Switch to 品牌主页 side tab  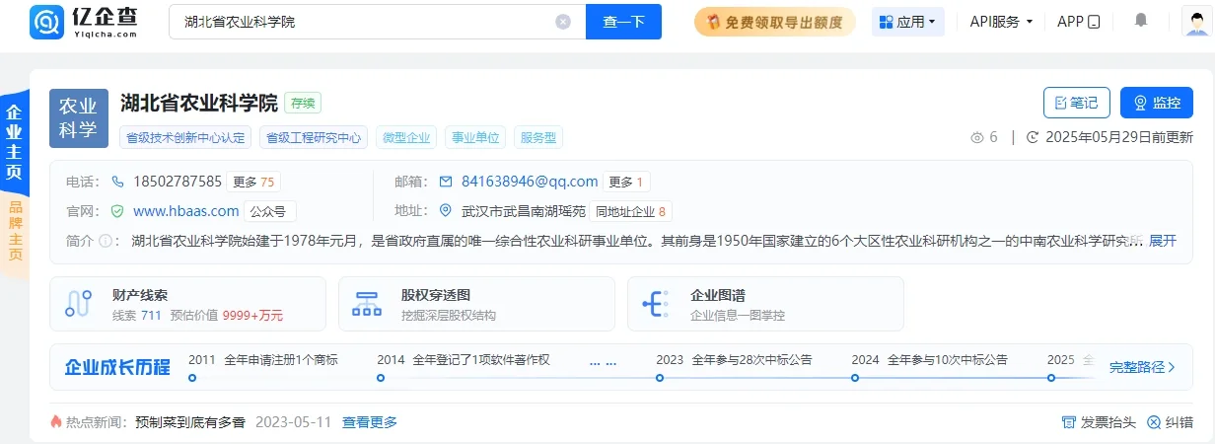tap(14, 232)
